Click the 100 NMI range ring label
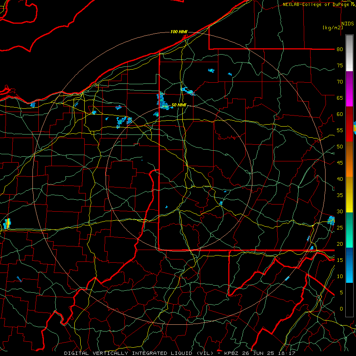Screen dimensions: 356x356 pos(179,32)
